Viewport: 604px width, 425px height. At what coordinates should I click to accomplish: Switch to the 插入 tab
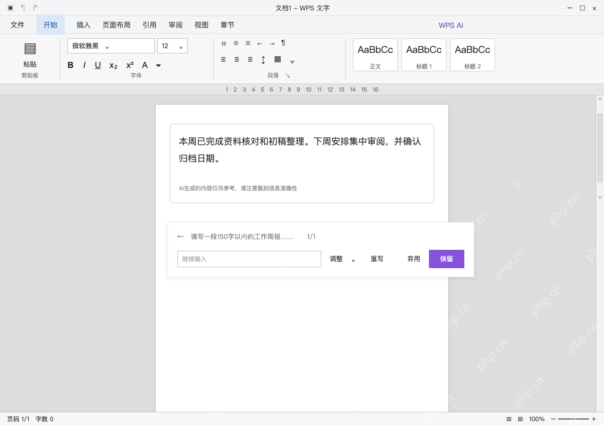click(x=84, y=25)
